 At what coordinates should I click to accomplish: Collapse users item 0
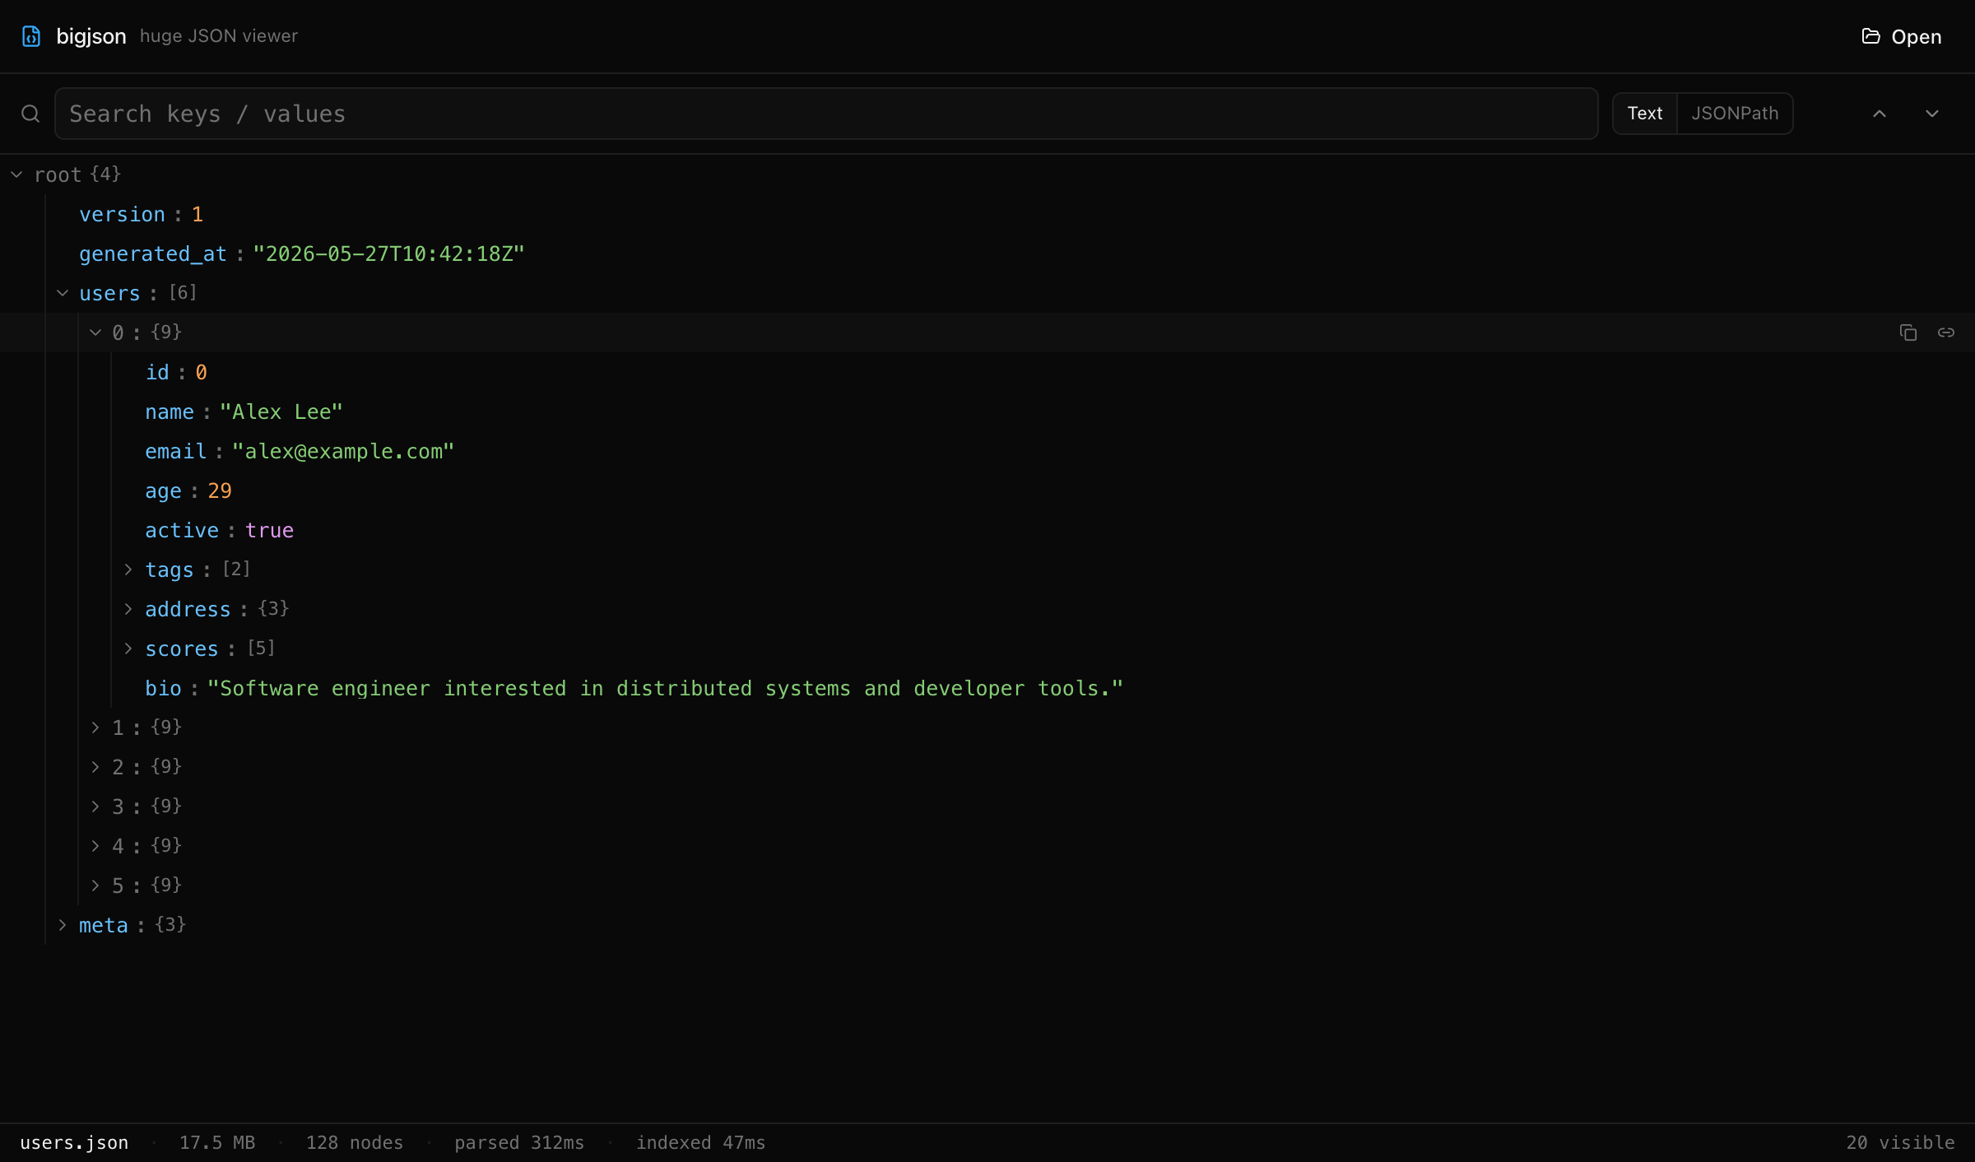95,332
